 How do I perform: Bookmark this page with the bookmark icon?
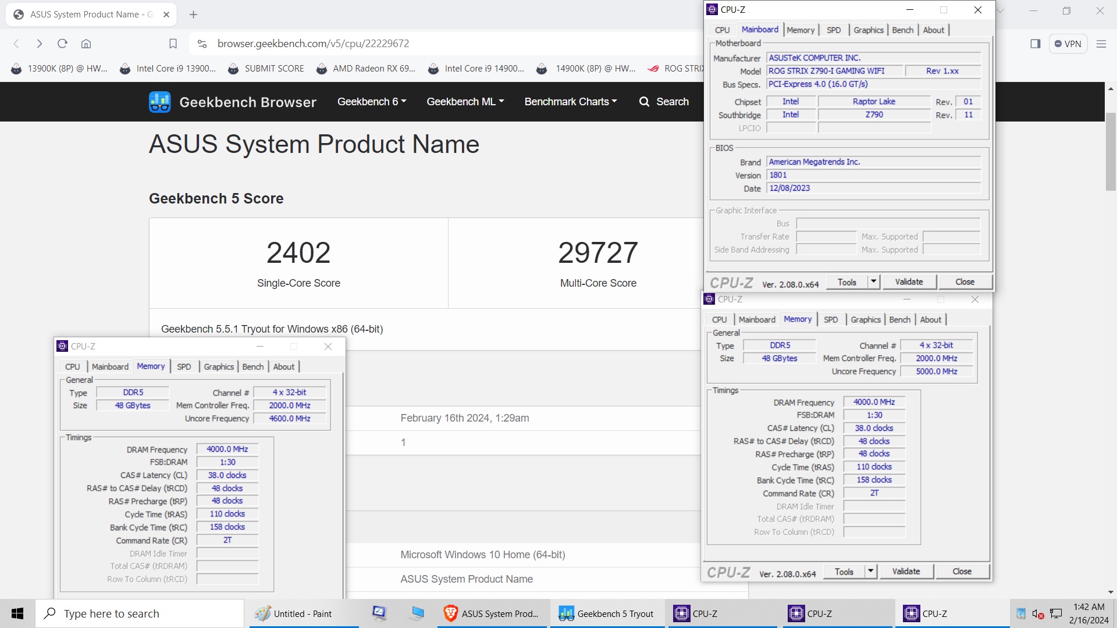coord(173,44)
